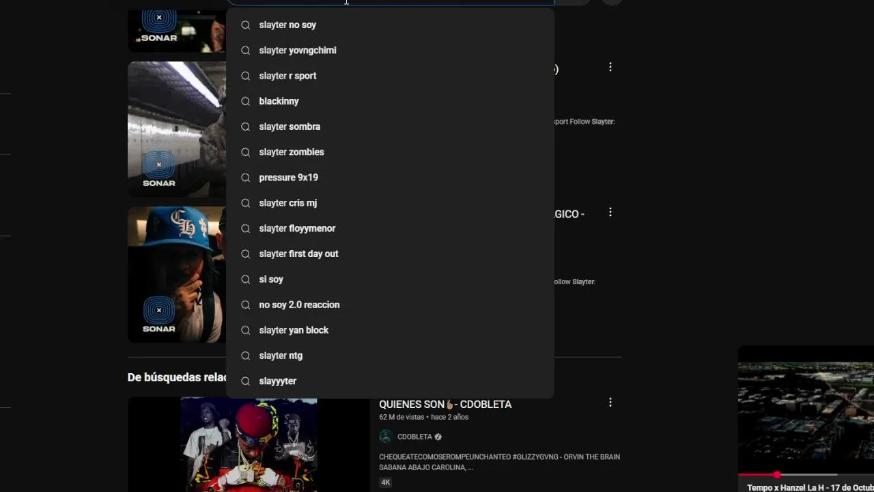This screenshot has height=492, width=874.
Task: Select suggestion 'slayter no soy'
Action: pyautogui.click(x=390, y=25)
